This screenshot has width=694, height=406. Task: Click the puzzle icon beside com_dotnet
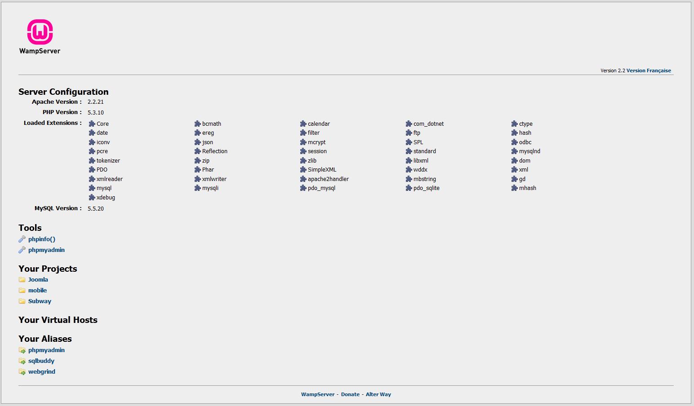(409, 124)
